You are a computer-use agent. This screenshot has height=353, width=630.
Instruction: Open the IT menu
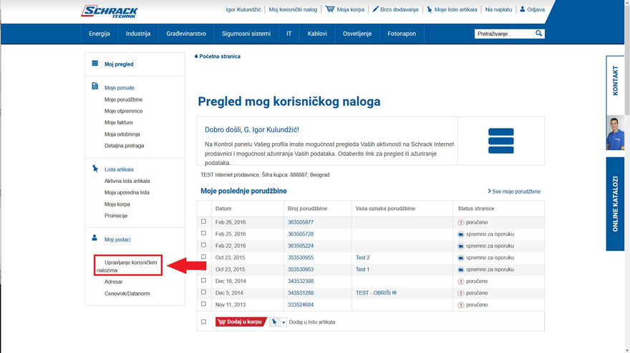[289, 34]
